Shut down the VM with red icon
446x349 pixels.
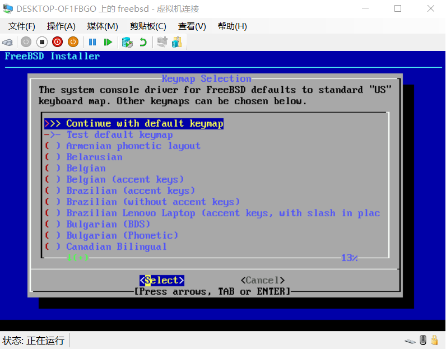(x=58, y=42)
